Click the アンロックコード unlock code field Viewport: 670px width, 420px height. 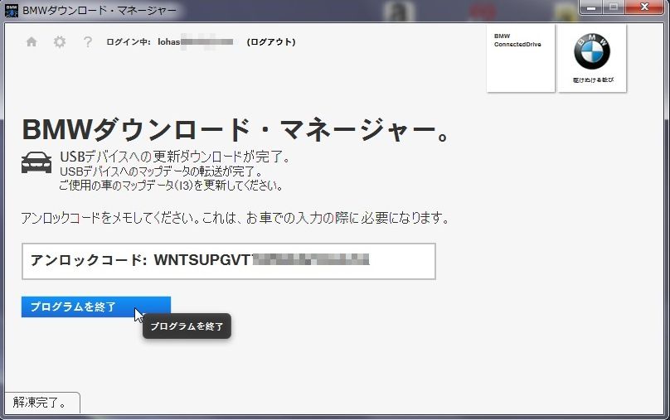click(x=229, y=261)
